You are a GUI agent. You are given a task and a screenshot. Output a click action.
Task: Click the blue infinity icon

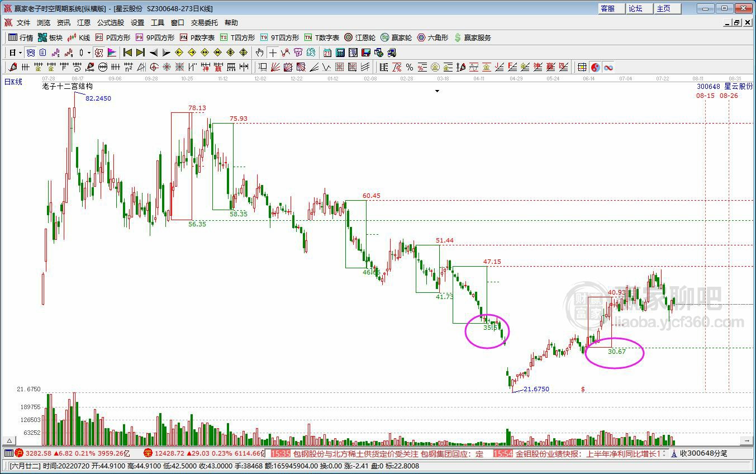(x=608, y=67)
